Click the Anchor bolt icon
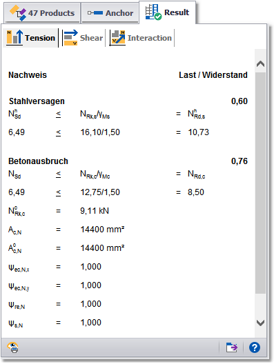The height and width of the screenshot is (364, 274). [95, 13]
